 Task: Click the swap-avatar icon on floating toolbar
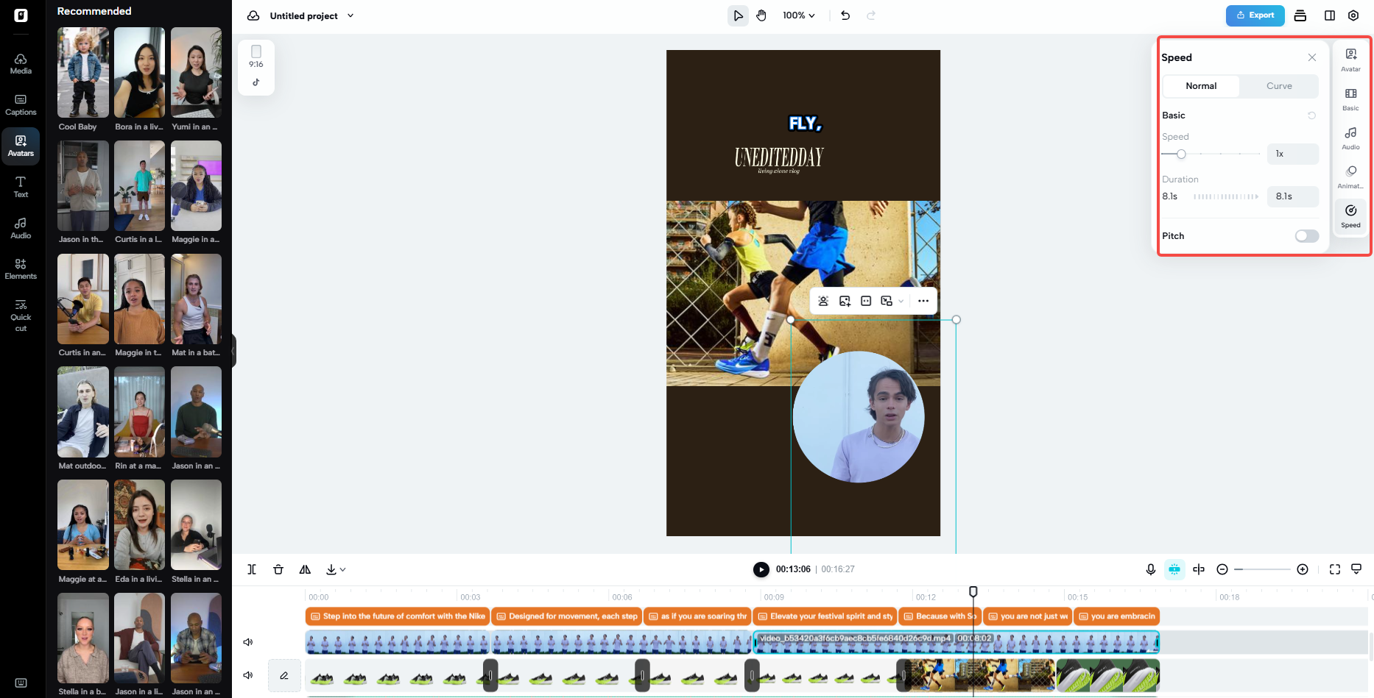click(823, 301)
